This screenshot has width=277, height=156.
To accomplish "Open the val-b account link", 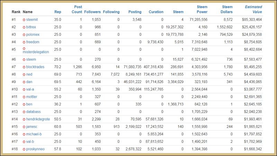I will [x=30, y=141].
